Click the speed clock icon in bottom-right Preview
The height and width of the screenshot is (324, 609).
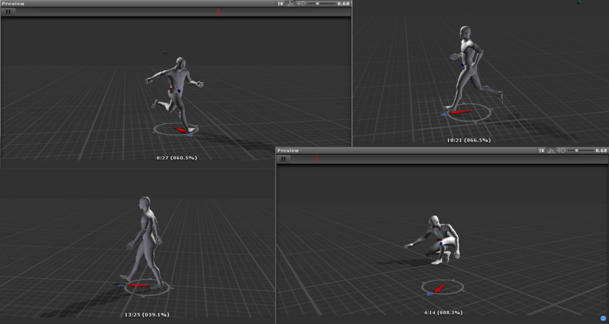pyautogui.click(x=562, y=150)
